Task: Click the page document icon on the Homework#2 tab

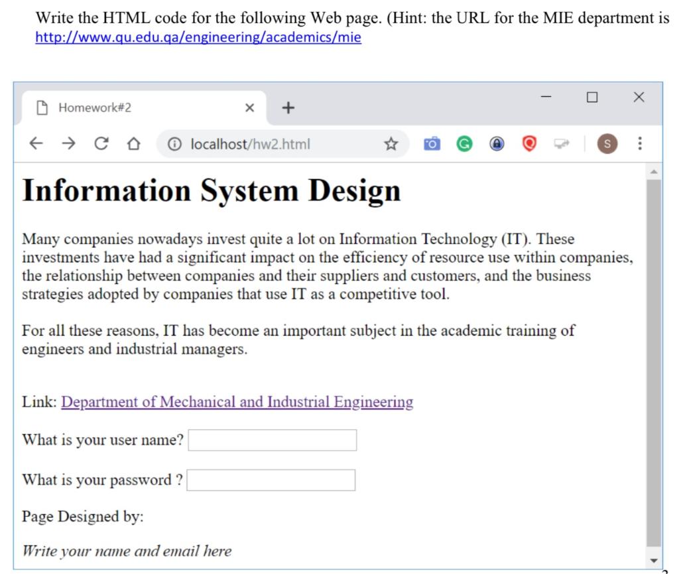Action: tap(42, 108)
